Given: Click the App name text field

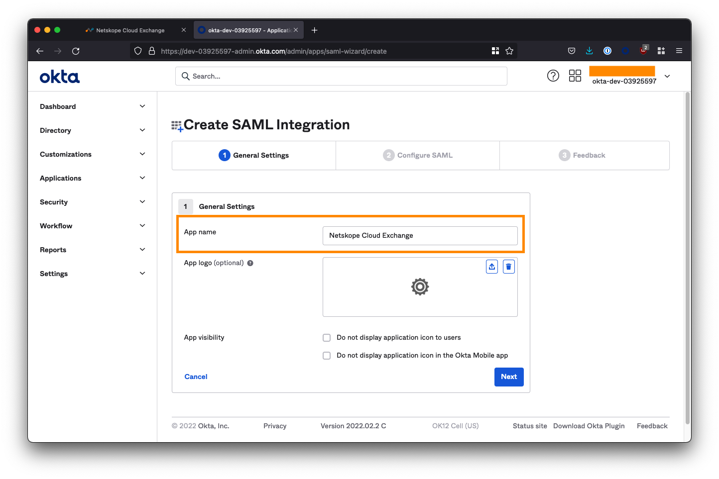Looking at the screenshot, I should point(420,236).
